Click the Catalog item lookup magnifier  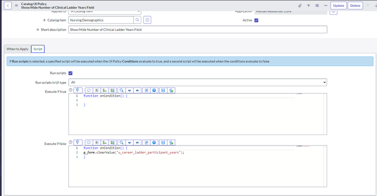coord(137,20)
